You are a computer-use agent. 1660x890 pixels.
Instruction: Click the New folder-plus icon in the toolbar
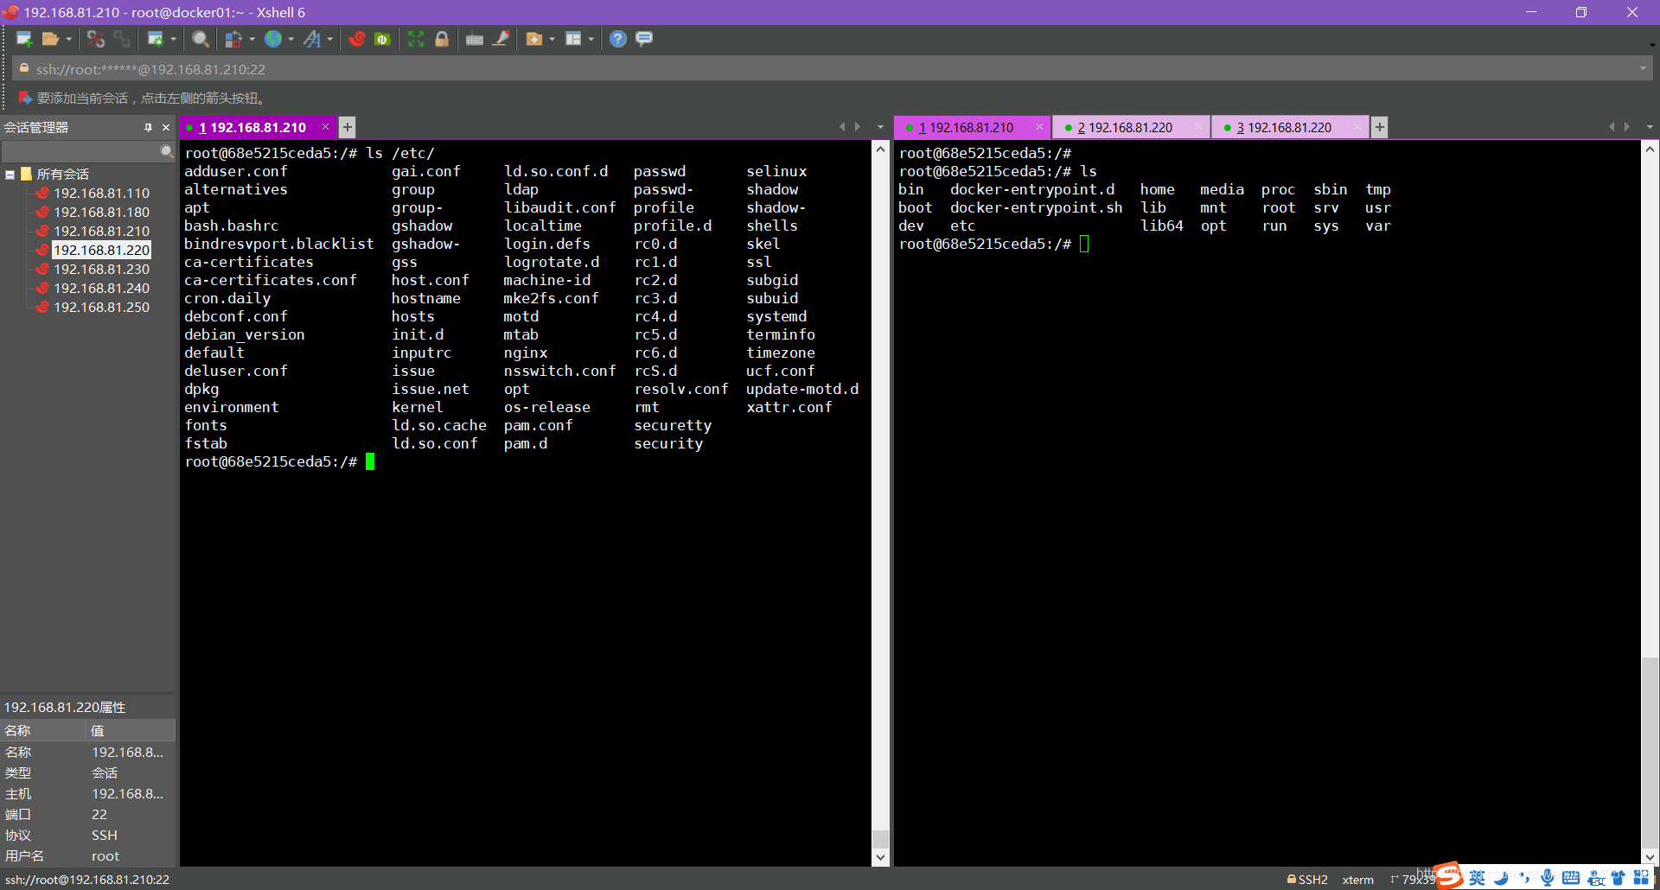(533, 39)
